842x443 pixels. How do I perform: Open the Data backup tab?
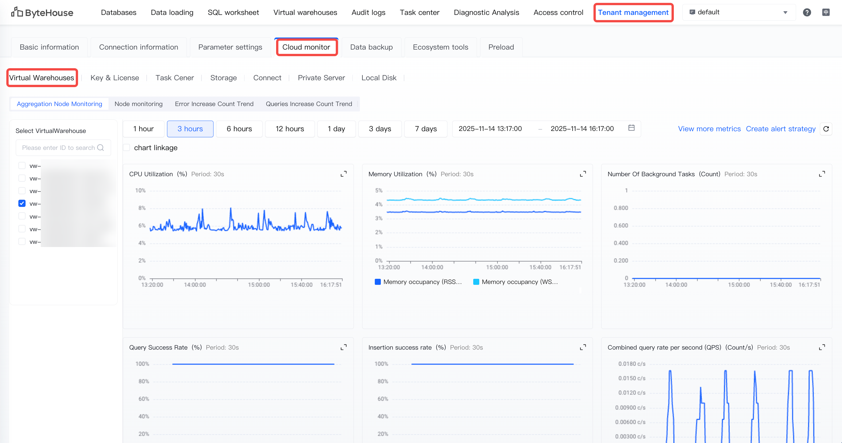tap(371, 47)
